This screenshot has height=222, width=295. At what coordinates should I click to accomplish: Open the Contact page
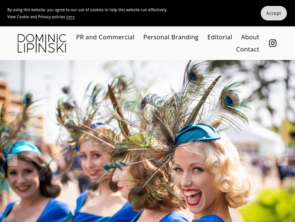click(247, 49)
